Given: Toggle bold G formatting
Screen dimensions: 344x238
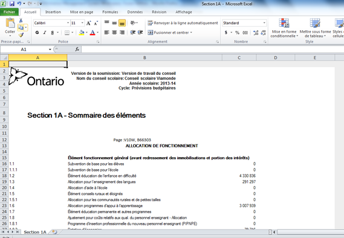Looking at the screenshot, I should click(37, 33).
